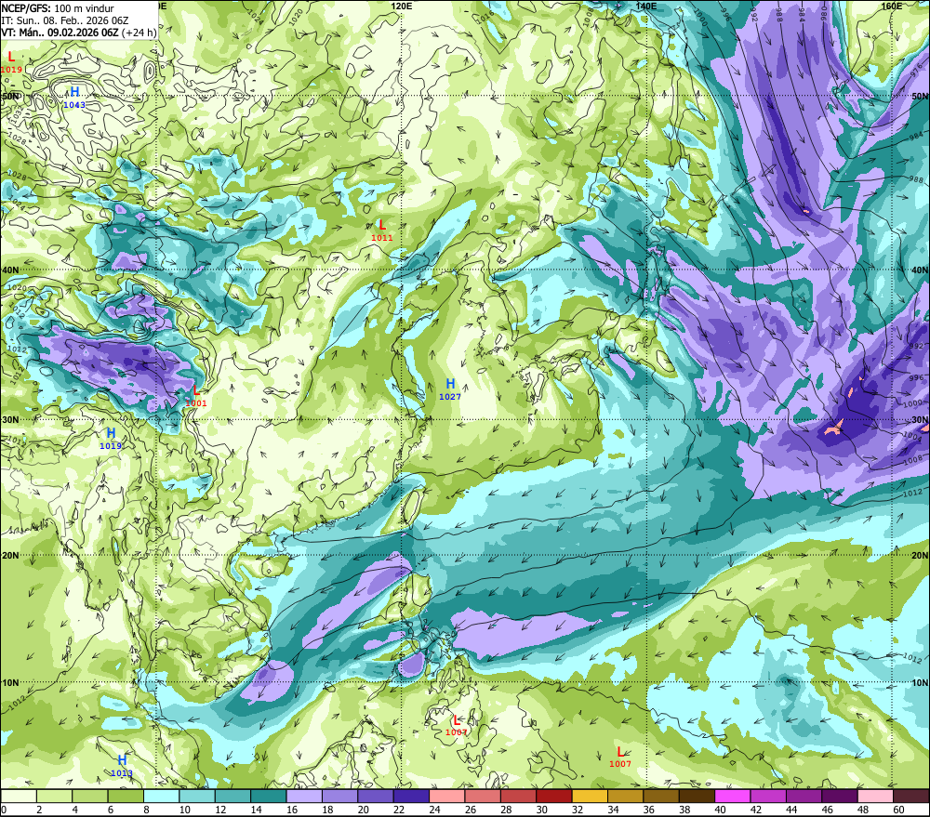Pick the pale cyan swatch between 8 and 10
The image size is (930, 817).
tap(161, 796)
